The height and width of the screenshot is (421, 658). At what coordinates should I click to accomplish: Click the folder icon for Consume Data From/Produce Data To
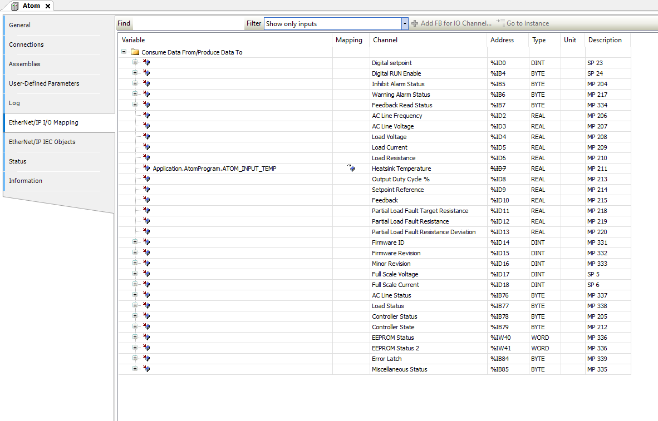135,52
